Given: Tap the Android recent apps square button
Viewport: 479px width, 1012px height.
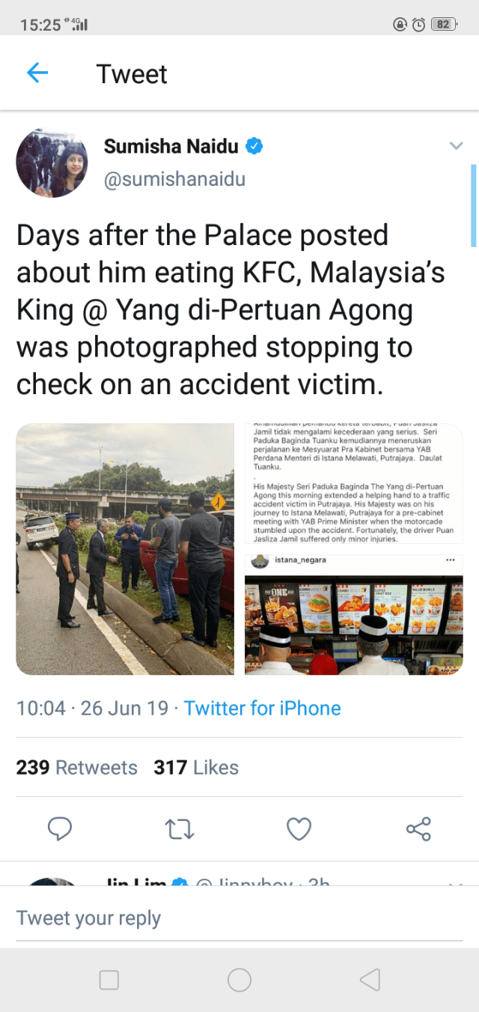Looking at the screenshot, I should (109, 980).
